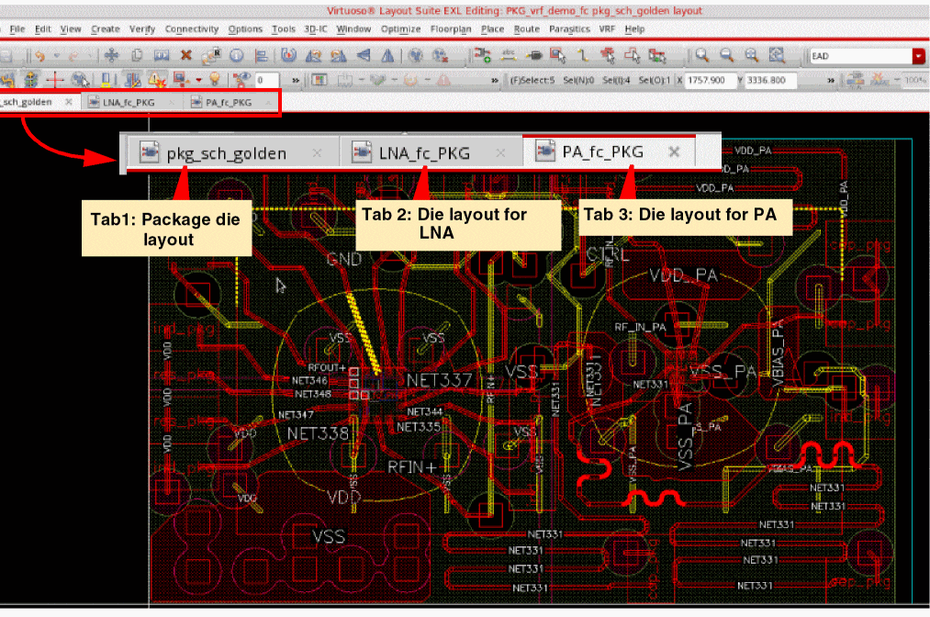The image size is (930, 617).
Task: Select the Move tool icon
Action: pos(112,56)
